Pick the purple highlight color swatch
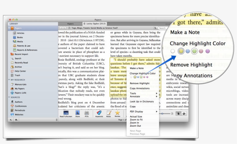 click(x=147, y=77)
